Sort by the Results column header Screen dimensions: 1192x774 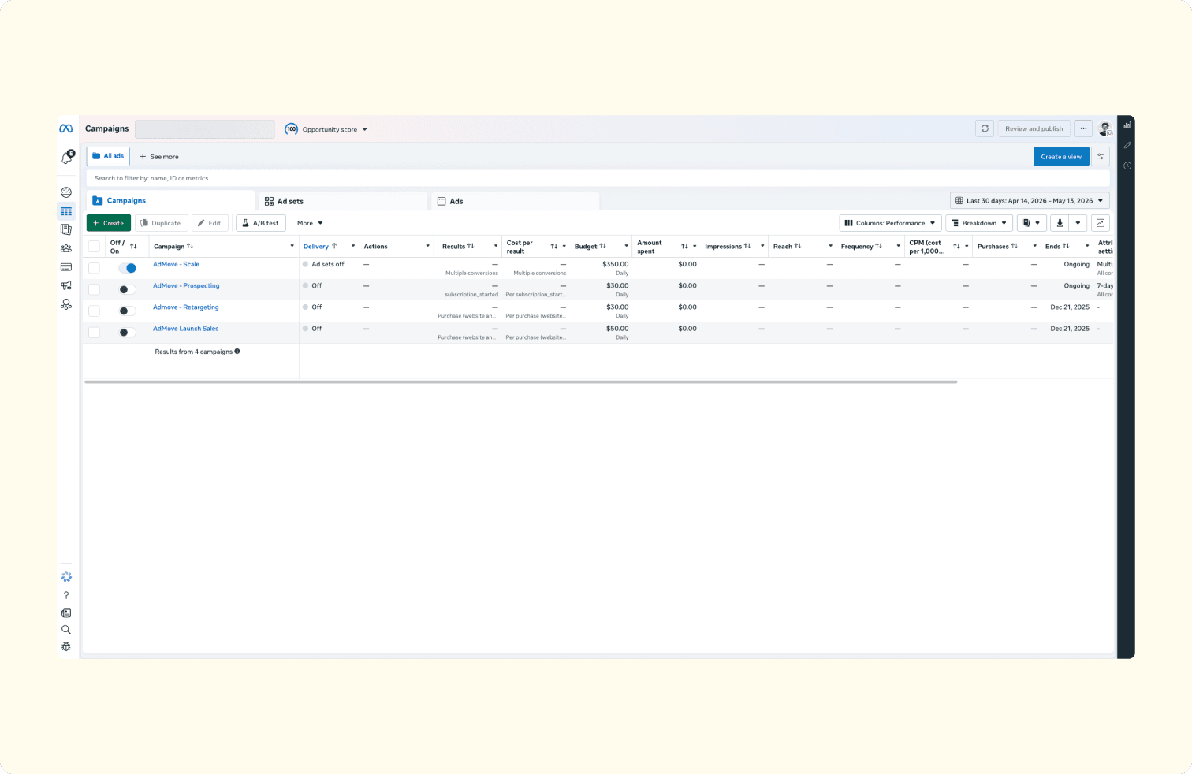[x=458, y=247]
